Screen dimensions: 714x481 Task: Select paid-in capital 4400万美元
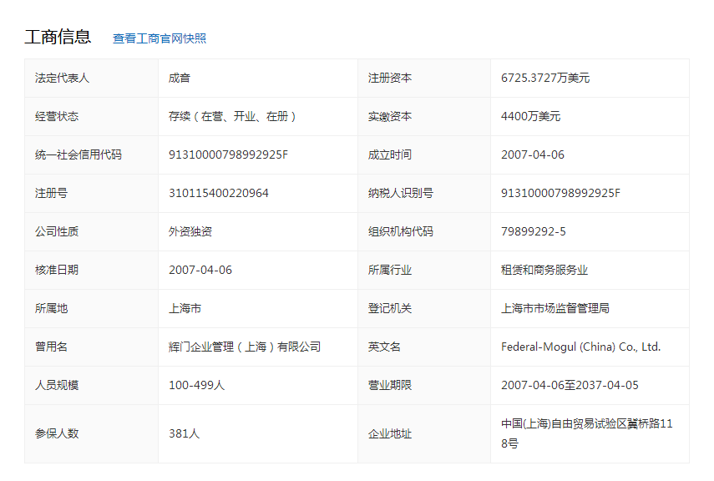click(530, 116)
